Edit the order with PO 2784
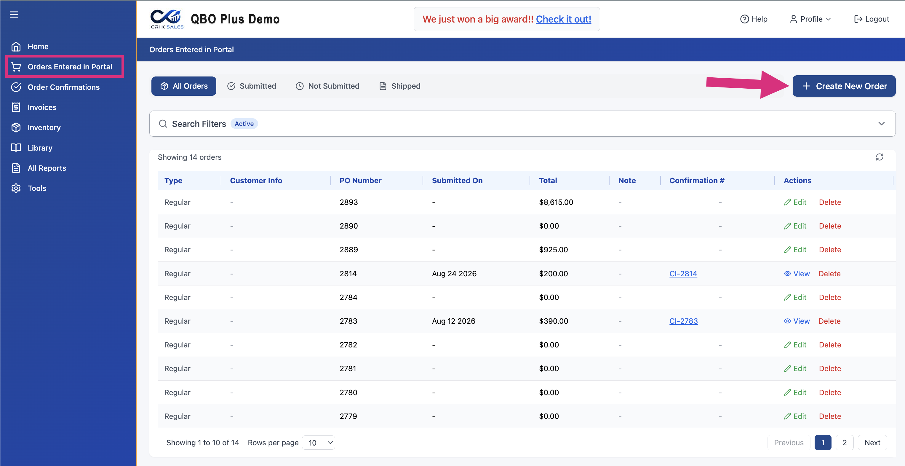Screen dimensions: 905x466 click(795, 297)
